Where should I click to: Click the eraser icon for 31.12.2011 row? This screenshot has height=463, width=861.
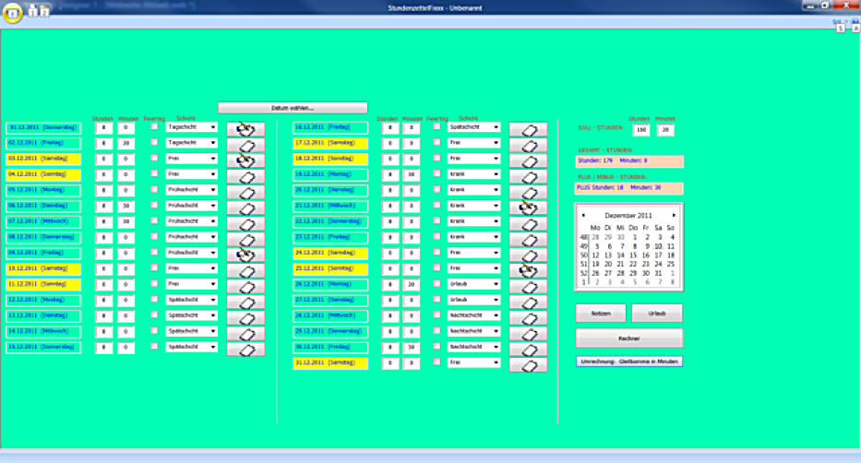click(x=529, y=364)
